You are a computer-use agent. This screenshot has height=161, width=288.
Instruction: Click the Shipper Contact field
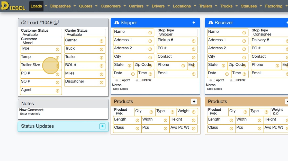tap(177, 57)
